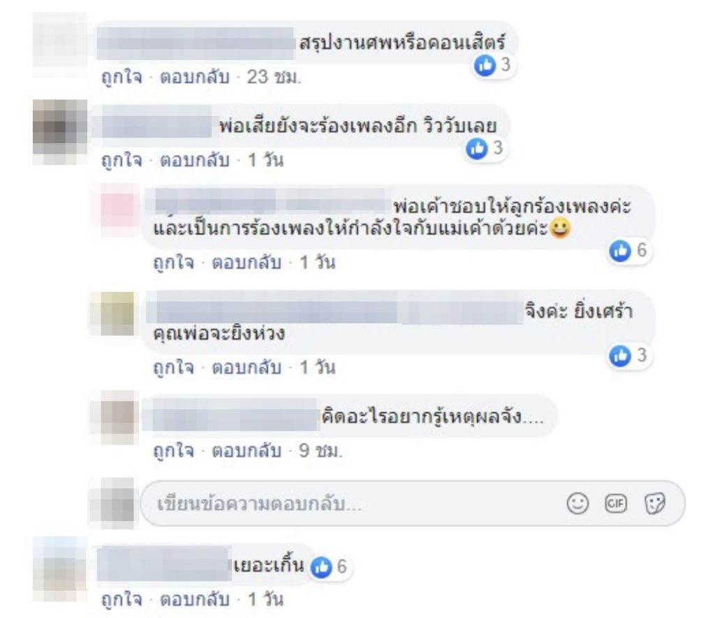Click like reaction icon on พ่อเสียยังจะร้องเพลงอีก comment
Viewport: 715px width, 618px height.
[x=476, y=149]
